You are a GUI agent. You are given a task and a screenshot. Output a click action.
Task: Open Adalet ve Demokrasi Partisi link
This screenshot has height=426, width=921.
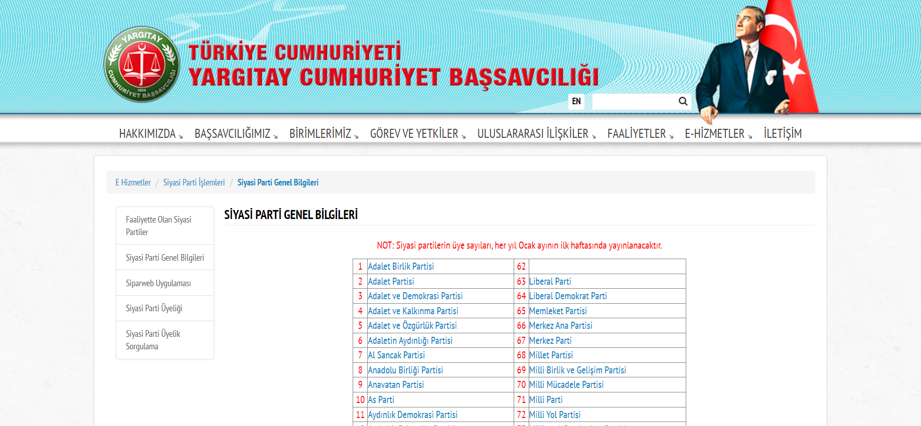pyautogui.click(x=415, y=296)
